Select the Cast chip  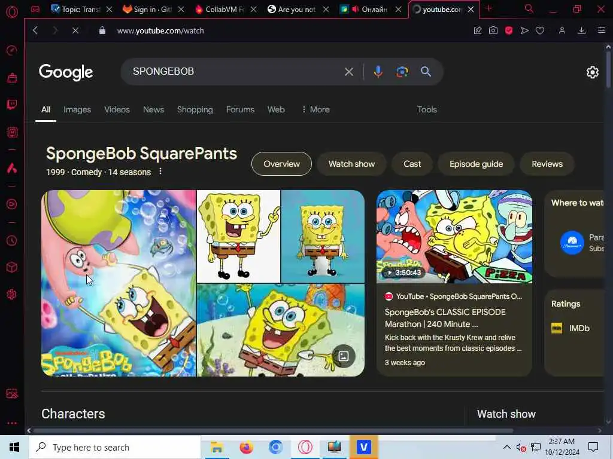pyautogui.click(x=412, y=164)
